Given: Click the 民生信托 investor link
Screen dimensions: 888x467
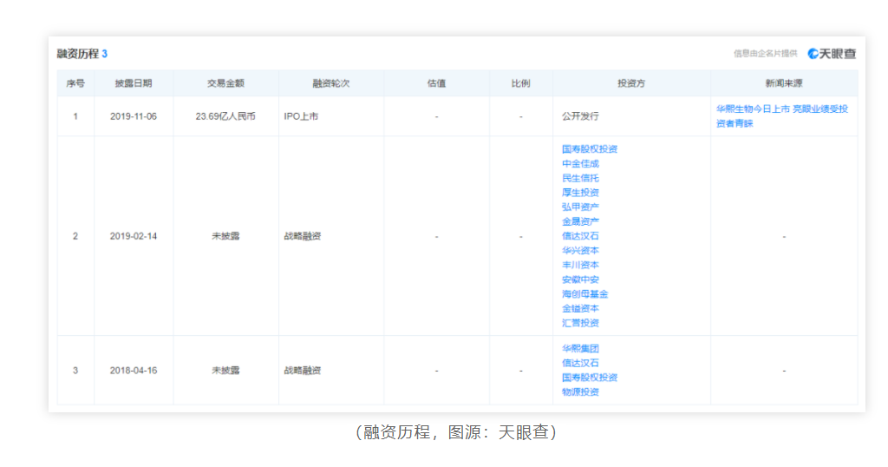Looking at the screenshot, I should coord(580,178).
